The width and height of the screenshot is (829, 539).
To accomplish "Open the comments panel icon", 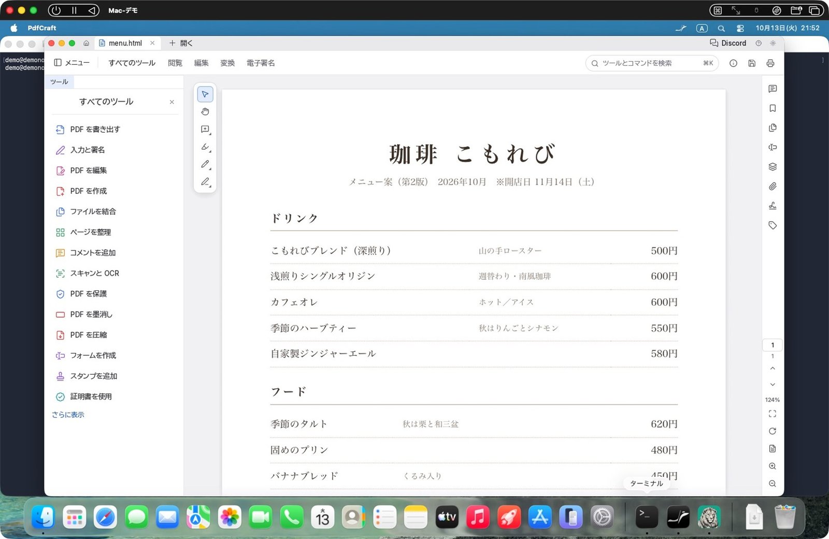I will (773, 89).
